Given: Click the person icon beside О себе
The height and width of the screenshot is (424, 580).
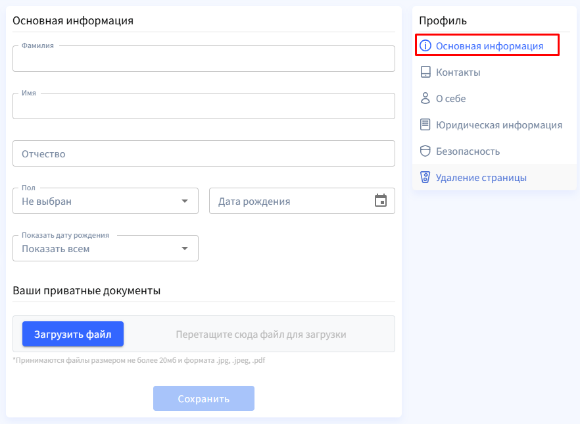Looking at the screenshot, I should point(425,99).
